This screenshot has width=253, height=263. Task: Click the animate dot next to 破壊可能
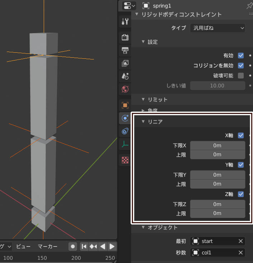click(250, 76)
